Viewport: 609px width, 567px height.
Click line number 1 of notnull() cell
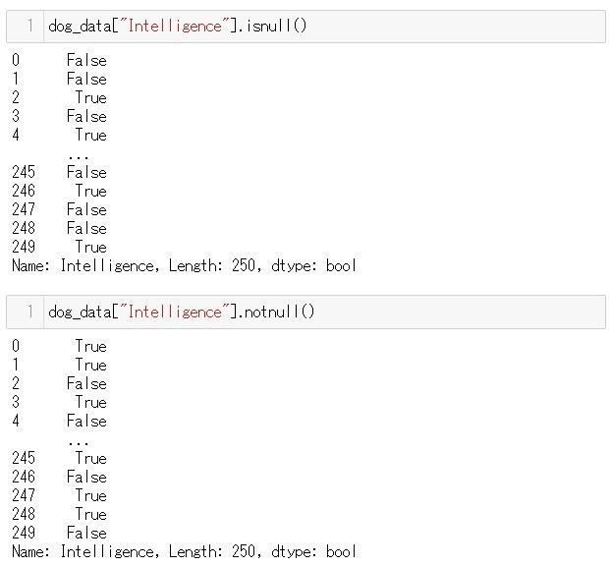click(x=29, y=312)
